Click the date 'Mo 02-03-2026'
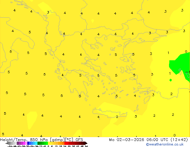 tap(126, 140)
